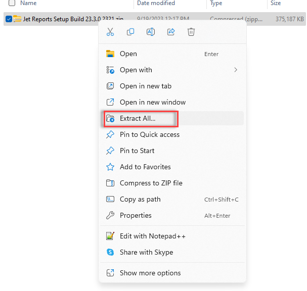Click the Extract All folder icon

[110, 118]
